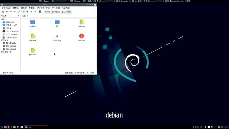This screenshot has height=129, width=229.
Task: Open the リスト side pane dropdown
Action: 10,16
